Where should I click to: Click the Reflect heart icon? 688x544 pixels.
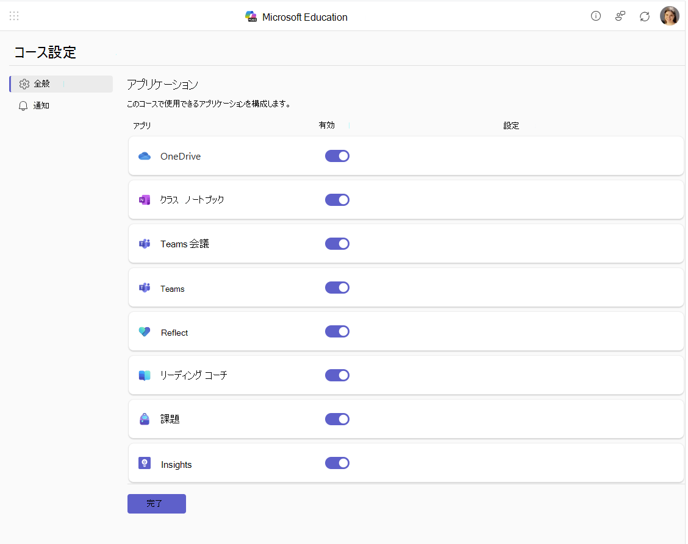pos(145,331)
